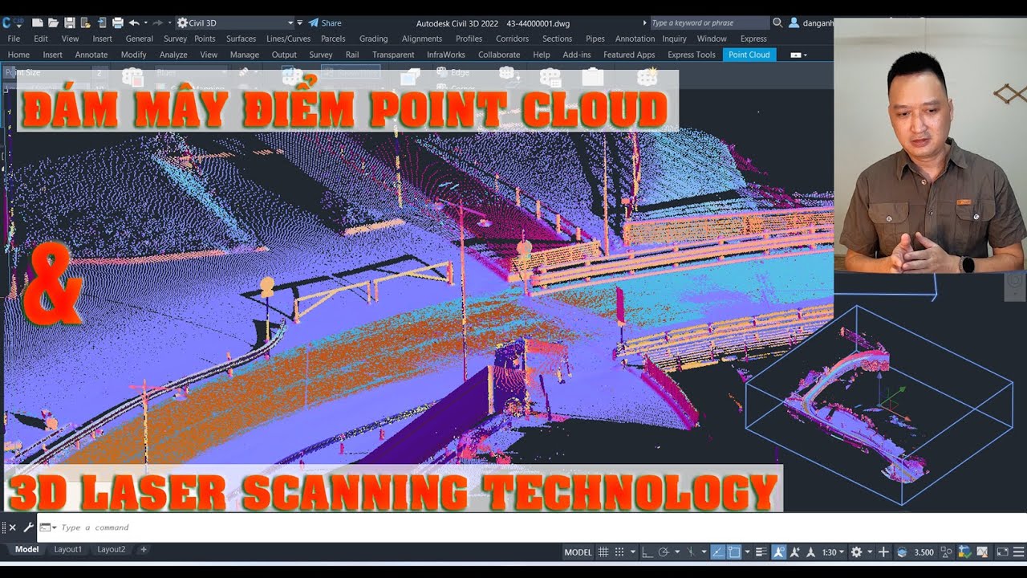Open the Edit menu
The image size is (1027, 578).
41,39
